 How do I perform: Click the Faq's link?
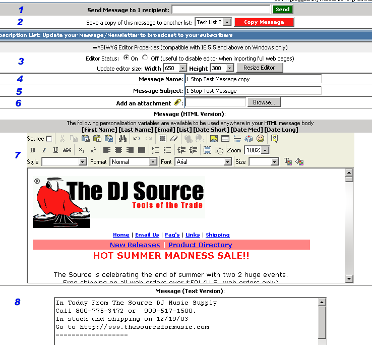pos(172,235)
